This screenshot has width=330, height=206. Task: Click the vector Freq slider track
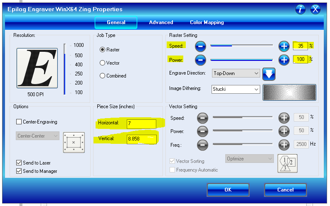[243, 144]
